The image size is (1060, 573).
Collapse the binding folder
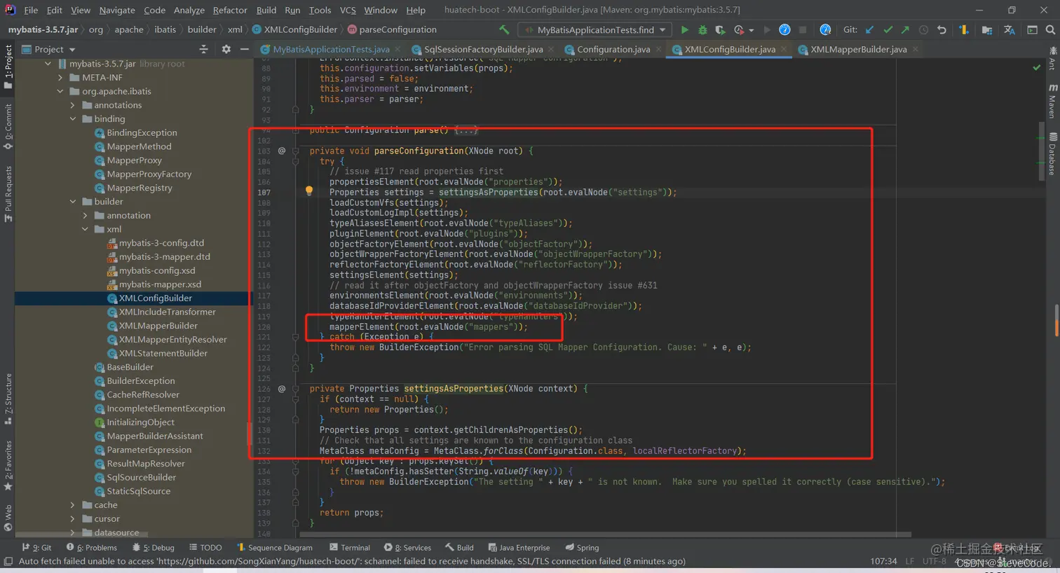pyautogui.click(x=72, y=119)
